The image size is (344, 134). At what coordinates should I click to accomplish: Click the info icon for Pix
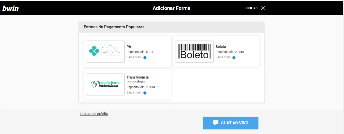coord(145,58)
